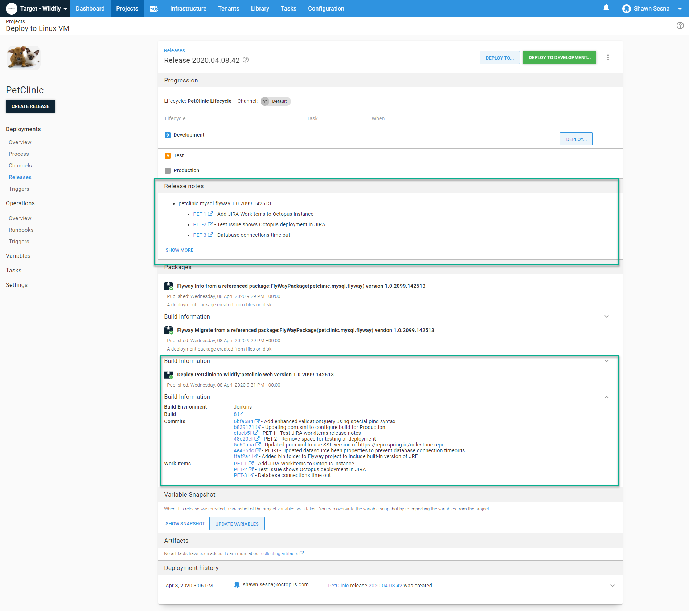Click the help icon beside Release 2020.04.08.42
Viewport: 689px width, 611px height.
[246, 60]
